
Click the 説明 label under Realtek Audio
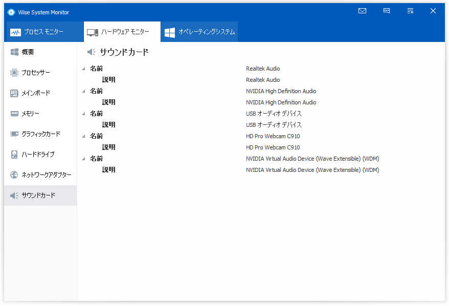click(109, 80)
